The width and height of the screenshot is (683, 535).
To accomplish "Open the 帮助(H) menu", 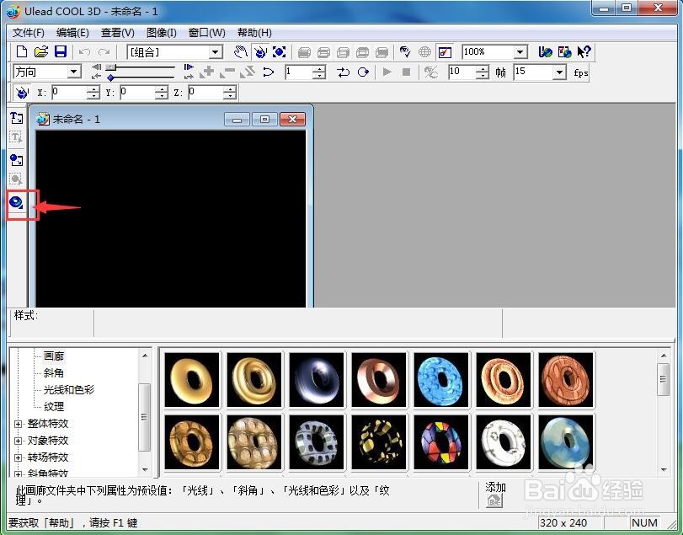I will pyautogui.click(x=254, y=33).
